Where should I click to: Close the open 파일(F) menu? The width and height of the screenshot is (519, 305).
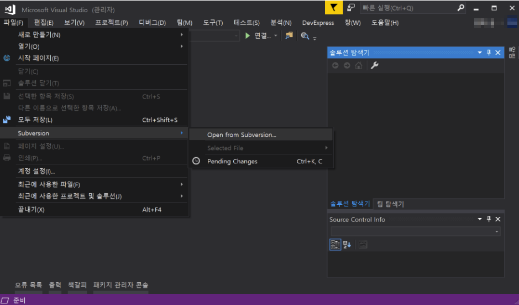pos(14,23)
